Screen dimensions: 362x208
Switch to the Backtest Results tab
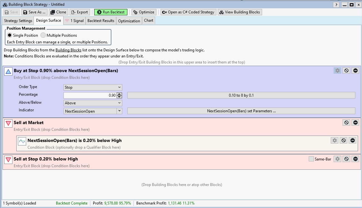tap(101, 21)
